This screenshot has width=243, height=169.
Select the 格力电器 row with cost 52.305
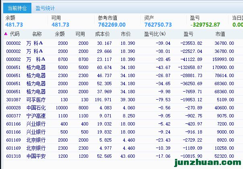coord(123,83)
